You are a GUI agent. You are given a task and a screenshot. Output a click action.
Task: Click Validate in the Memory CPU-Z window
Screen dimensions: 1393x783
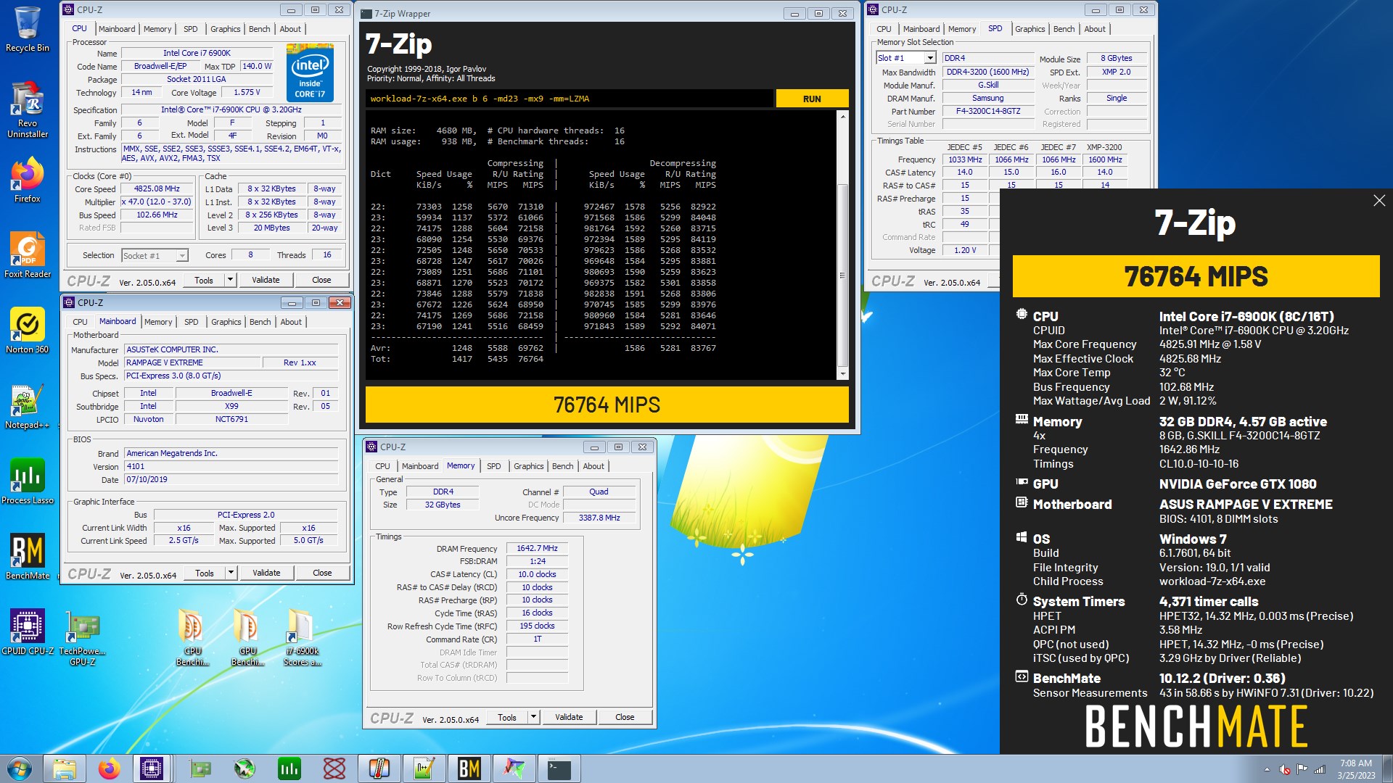click(x=569, y=717)
